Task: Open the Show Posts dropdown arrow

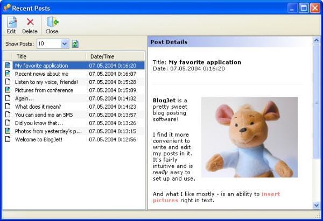Action: coord(65,44)
